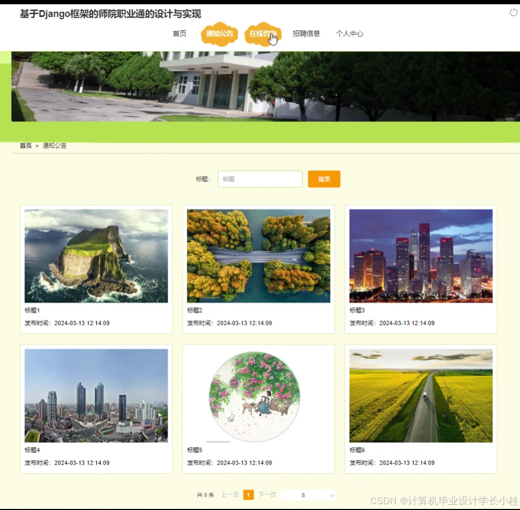Go to 下一页 in pagination
Image resolution: width=520 pixels, height=510 pixels.
[x=268, y=495]
